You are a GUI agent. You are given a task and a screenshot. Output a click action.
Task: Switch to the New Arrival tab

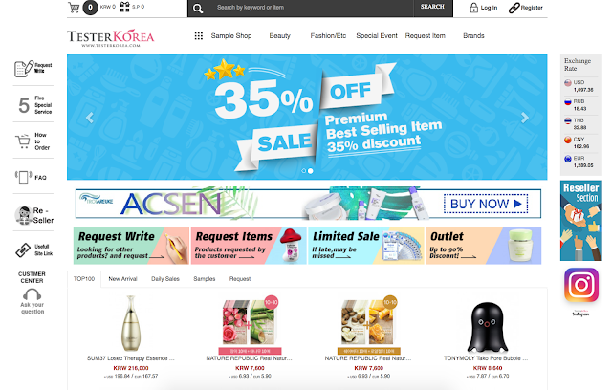pyautogui.click(x=122, y=279)
